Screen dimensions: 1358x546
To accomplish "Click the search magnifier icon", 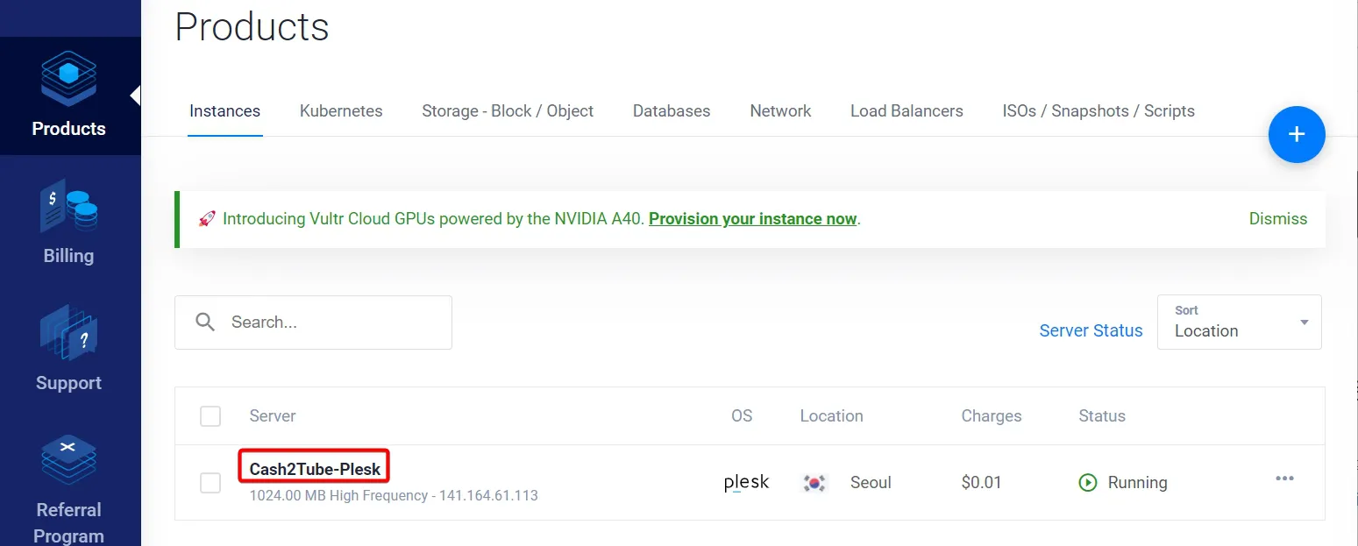I will [x=205, y=322].
